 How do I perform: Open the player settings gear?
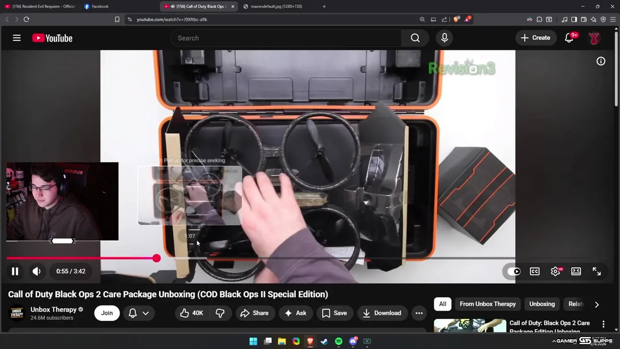tap(556, 271)
